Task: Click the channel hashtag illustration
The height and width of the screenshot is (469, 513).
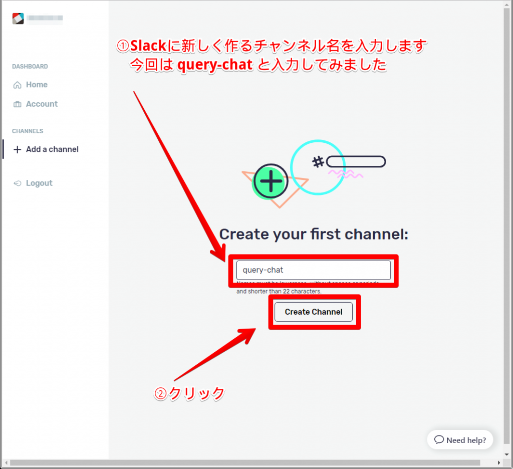Action: (x=318, y=161)
